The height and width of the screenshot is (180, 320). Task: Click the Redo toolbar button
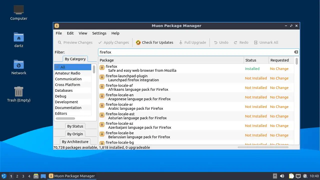pyautogui.click(x=241, y=42)
